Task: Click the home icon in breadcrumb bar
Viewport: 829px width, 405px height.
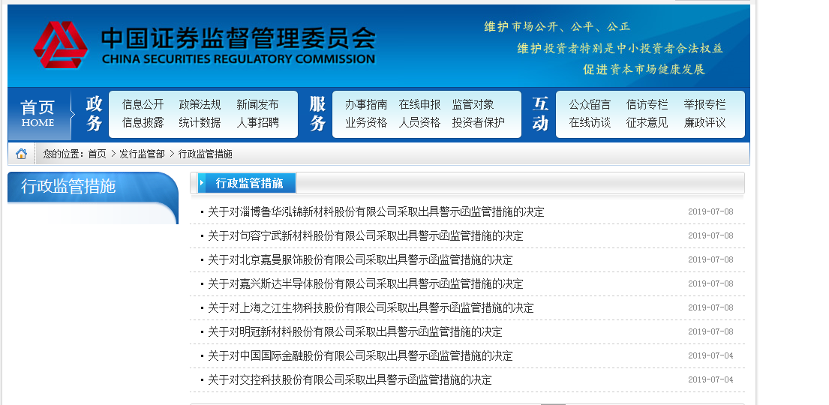Action: point(21,154)
